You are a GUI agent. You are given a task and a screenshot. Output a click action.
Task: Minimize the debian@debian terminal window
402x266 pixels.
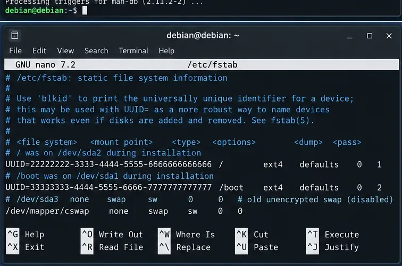pos(350,36)
